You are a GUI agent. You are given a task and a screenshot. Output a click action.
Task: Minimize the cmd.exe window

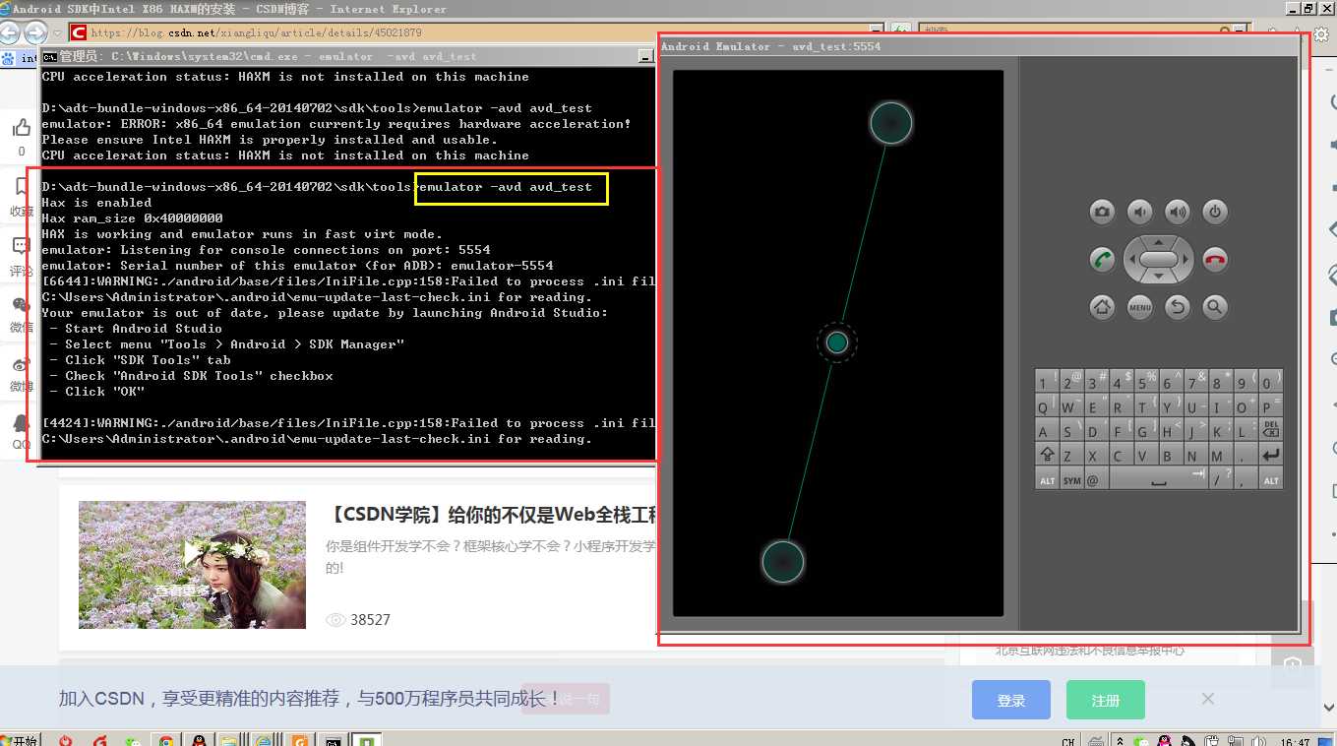(x=646, y=57)
